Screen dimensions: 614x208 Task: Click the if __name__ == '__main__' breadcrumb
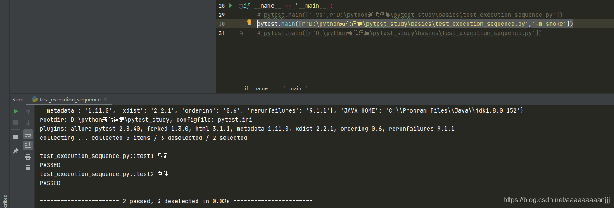coord(276,88)
